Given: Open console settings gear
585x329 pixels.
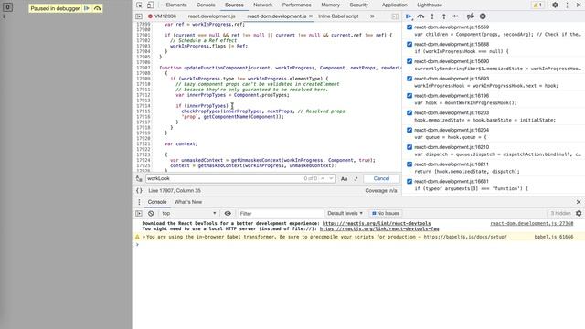Looking at the screenshot, I should (x=579, y=213).
